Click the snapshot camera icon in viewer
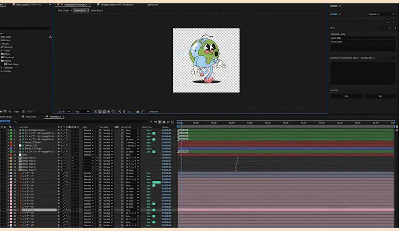The image size is (399, 231). [137, 112]
